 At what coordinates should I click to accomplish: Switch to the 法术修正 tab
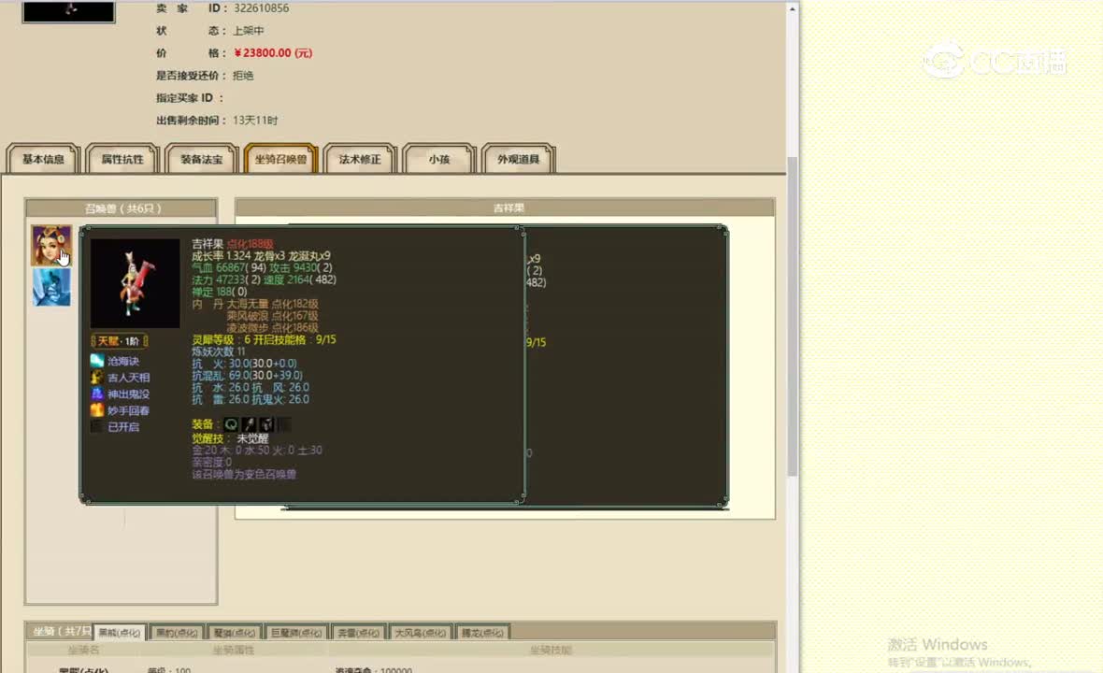(x=360, y=159)
